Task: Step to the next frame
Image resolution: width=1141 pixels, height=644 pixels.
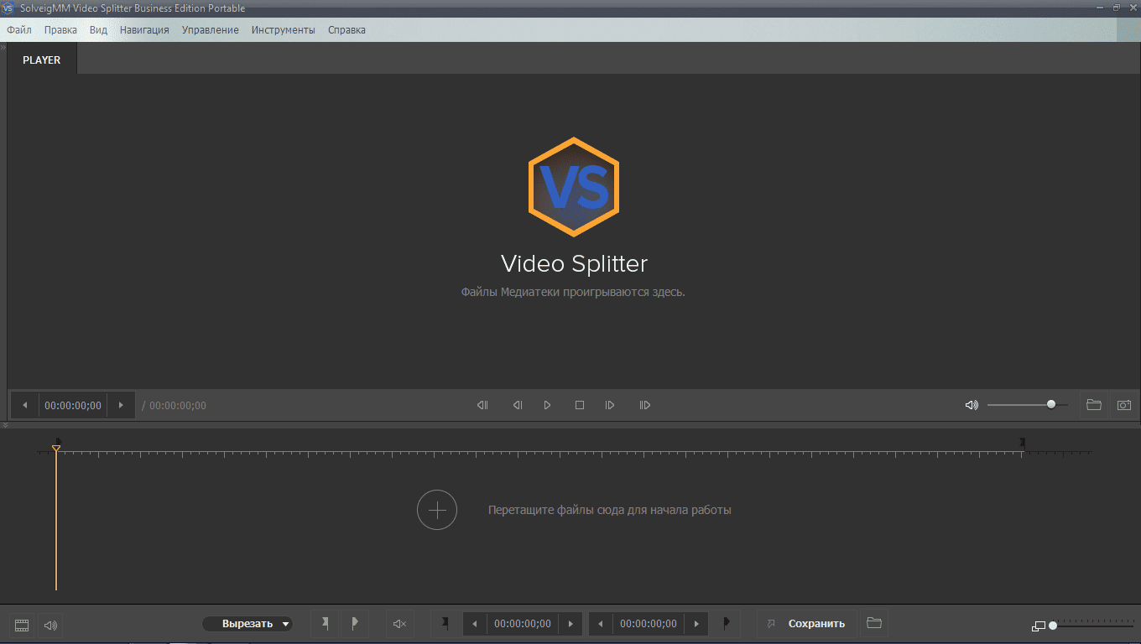Action: pos(610,405)
